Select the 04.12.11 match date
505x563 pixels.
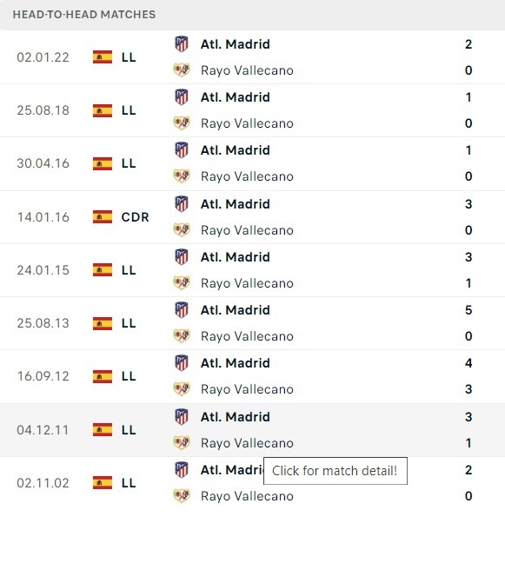43,430
